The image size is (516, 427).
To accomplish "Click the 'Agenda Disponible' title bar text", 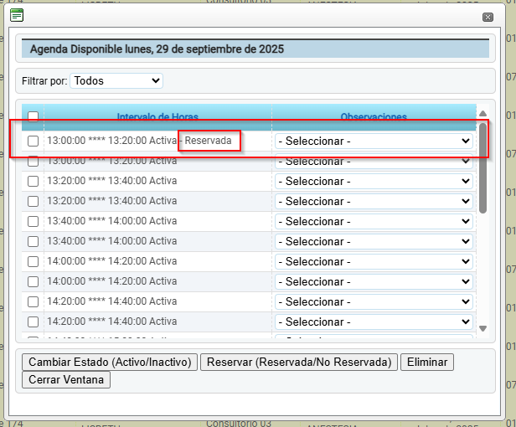I will tap(157, 49).
